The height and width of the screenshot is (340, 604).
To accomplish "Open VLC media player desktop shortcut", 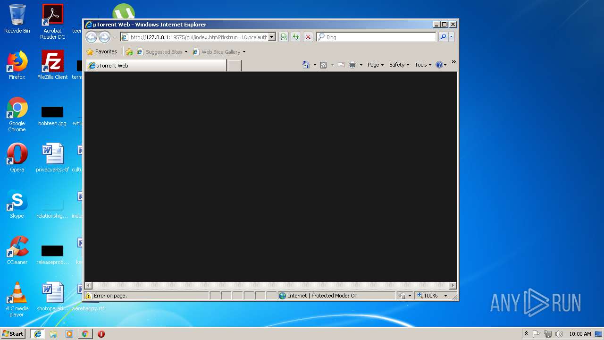I will tap(17, 299).
